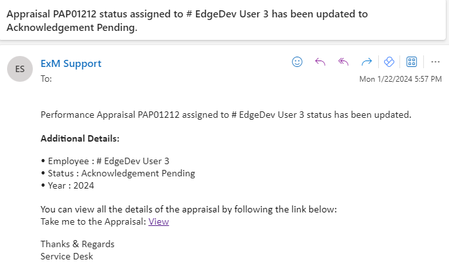Reply to the ExM Support email
This screenshot has height=271, width=449.
(320, 62)
